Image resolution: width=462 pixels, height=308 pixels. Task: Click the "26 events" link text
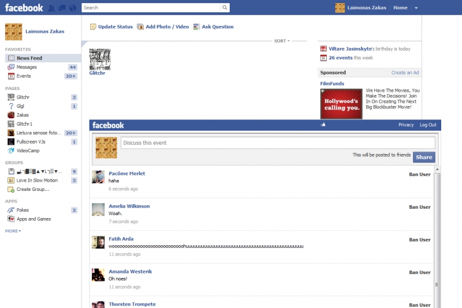pos(341,58)
